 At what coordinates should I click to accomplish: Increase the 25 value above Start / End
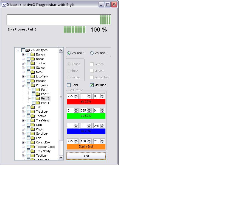click(x=102, y=140)
